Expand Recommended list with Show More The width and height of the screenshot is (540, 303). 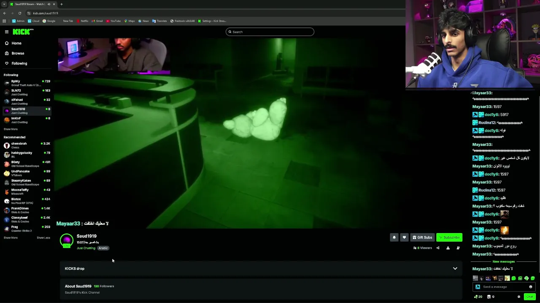11,238
